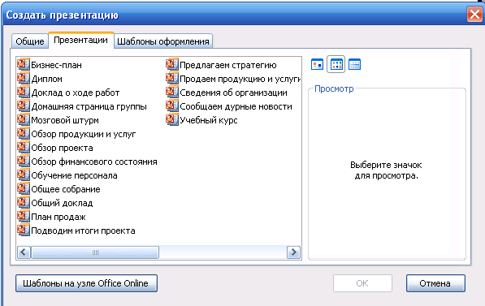Select the Бизнес-план template icon

tap(24, 65)
